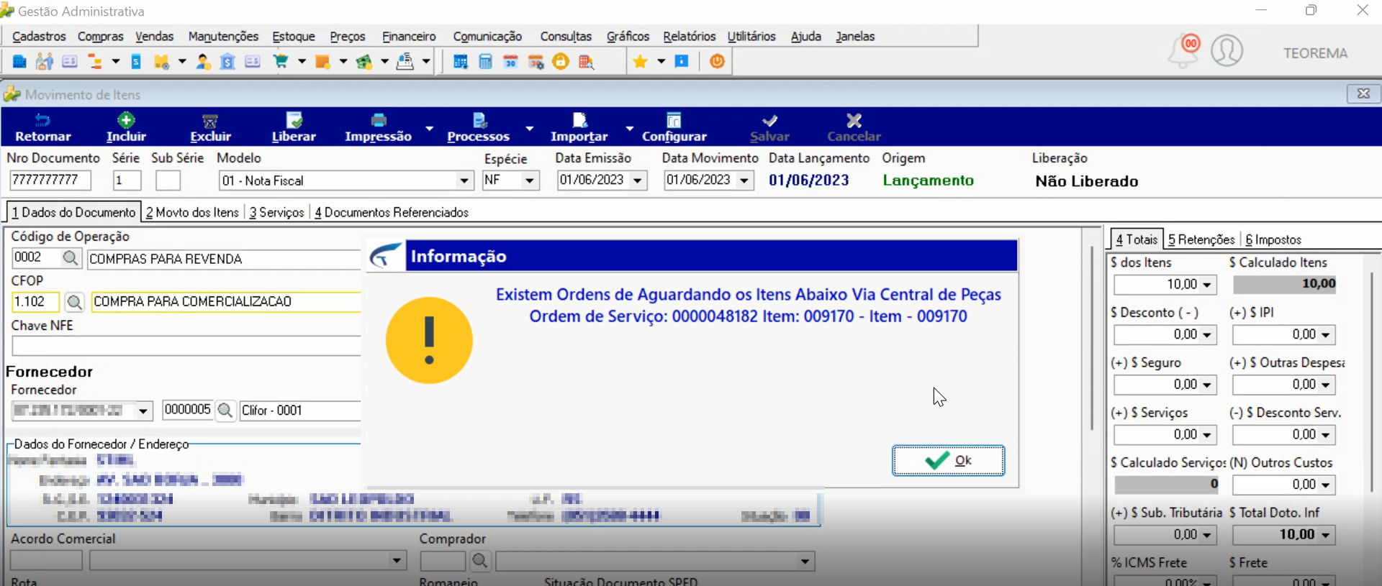The height and width of the screenshot is (586, 1382).
Task: Search Código de Operação with magnifier
Action: pos(70,257)
